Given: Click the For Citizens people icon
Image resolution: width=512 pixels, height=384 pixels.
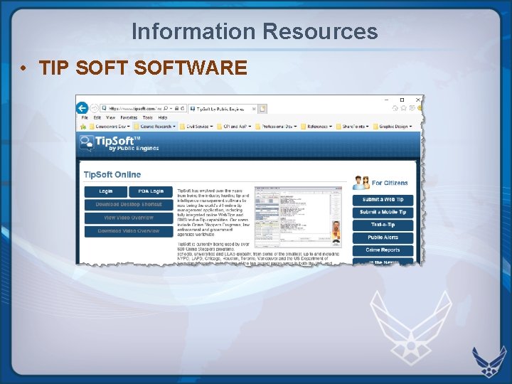Looking at the screenshot, I should point(361,183).
